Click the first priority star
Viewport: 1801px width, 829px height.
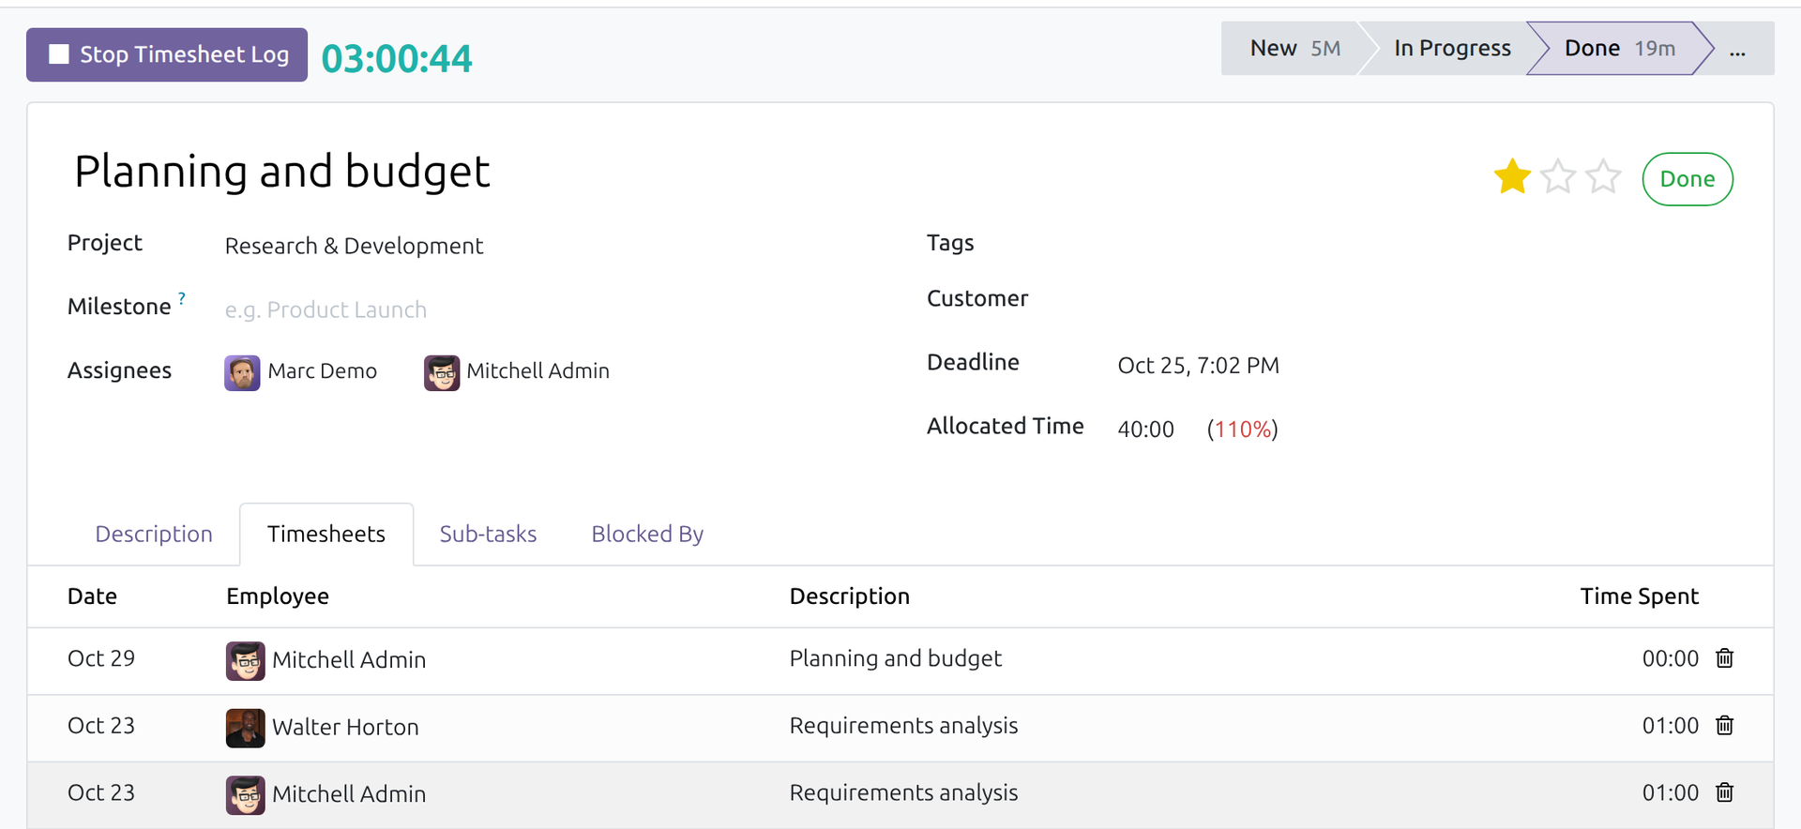tap(1512, 176)
